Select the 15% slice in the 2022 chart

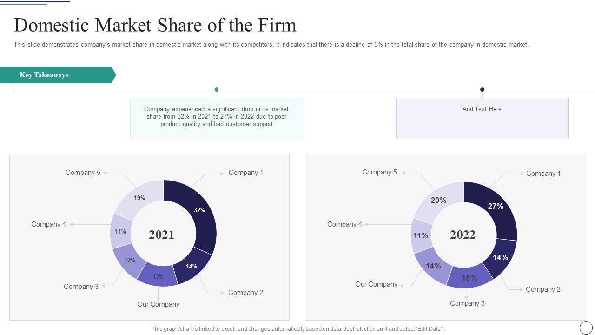tap(469, 278)
